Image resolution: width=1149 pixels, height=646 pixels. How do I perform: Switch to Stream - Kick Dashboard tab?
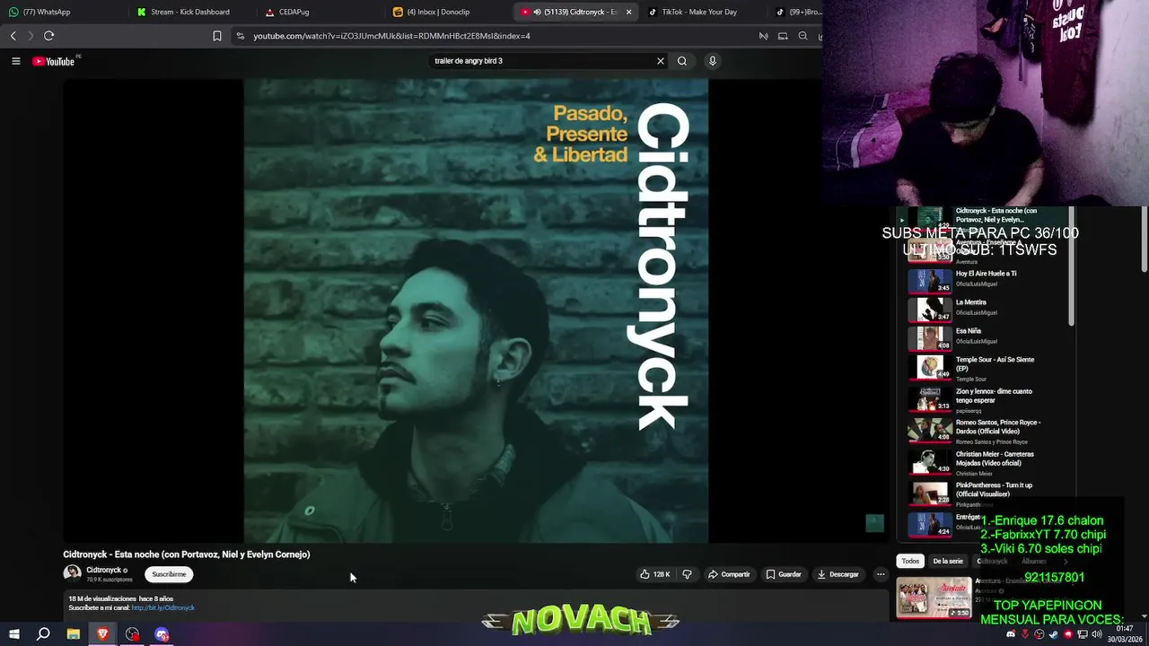190,12
